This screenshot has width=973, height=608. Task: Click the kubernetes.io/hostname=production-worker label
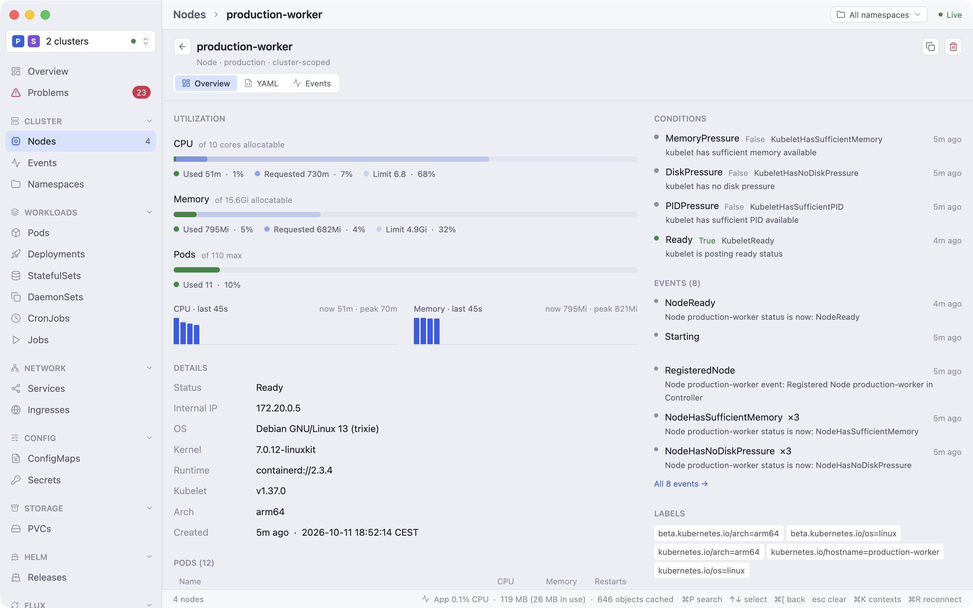[x=855, y=552]
